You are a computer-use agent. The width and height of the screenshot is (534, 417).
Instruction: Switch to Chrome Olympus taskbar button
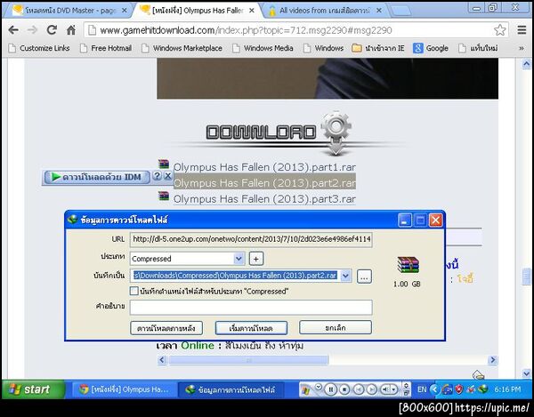pos(124,389)
